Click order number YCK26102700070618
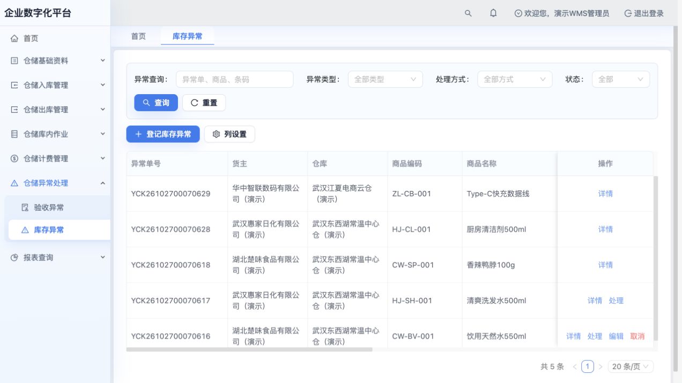The width and height of the screenshot is (682, 383). 171,265
